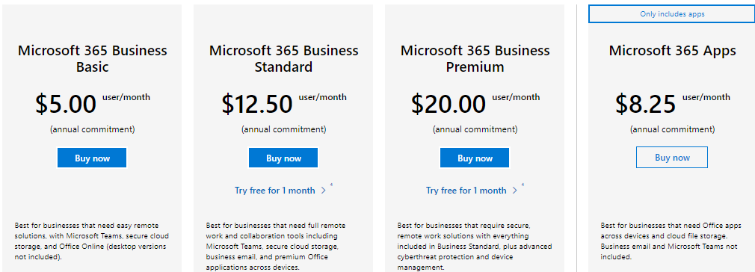Viewport: 755px width, 272px height.
Task: Open Try free for 1 month under Business Premium
Action: [466, 190]
